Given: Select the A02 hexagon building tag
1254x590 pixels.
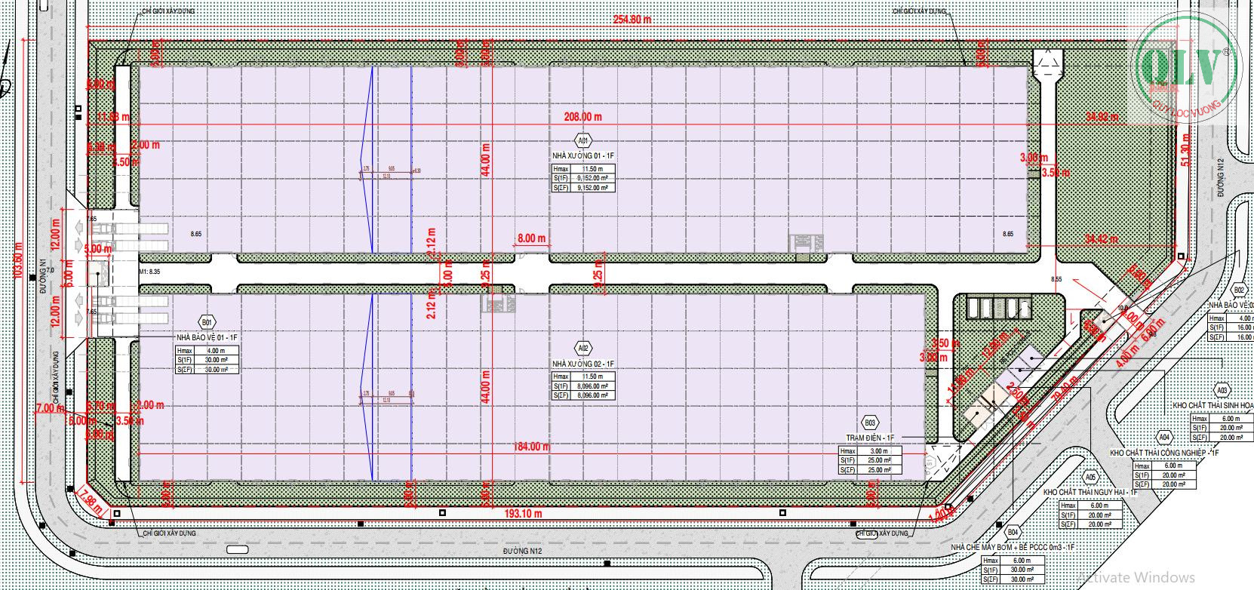Looking at the screenshot, I should pyautogui.click(x=582, y=349).
